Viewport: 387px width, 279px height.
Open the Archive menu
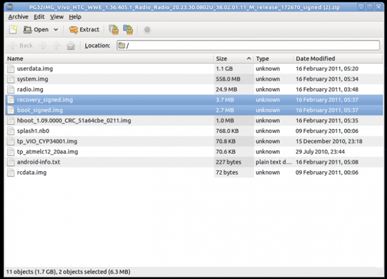[18, 17]
